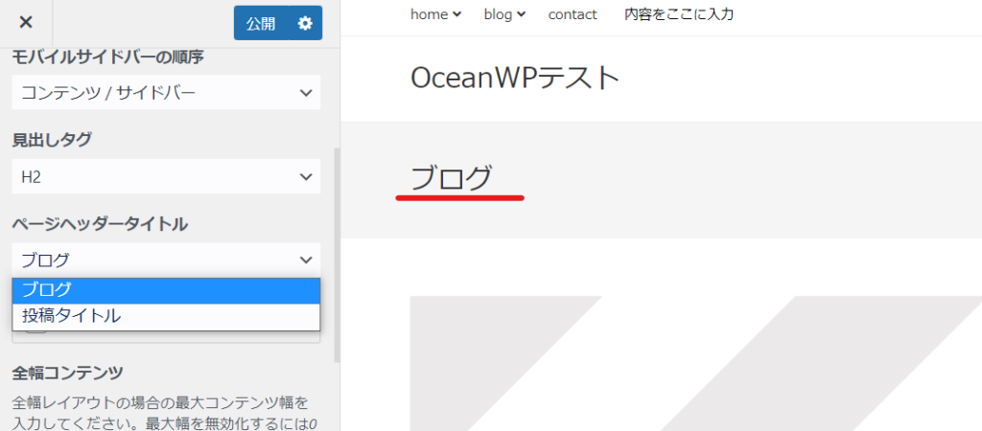Expand the 見出しタグ H2 dropdown
The height and width of the screenshot is (431, 982).
(166, 176)
